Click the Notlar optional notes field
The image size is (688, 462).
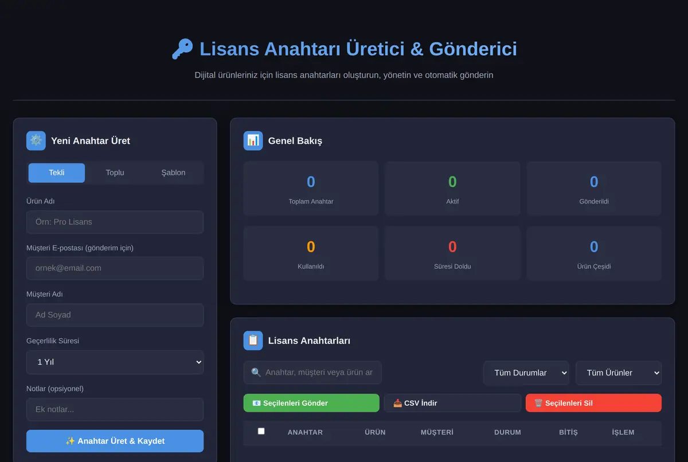point(115,410)
